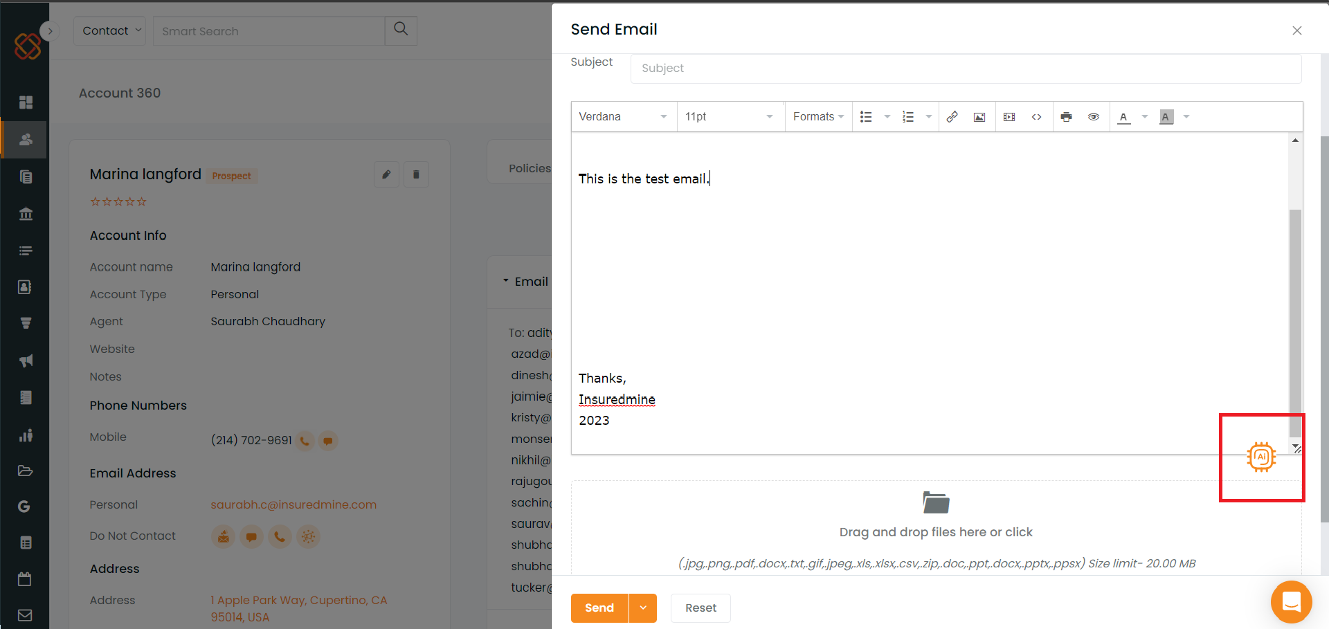1329x629 pixels.
Task: Open the 11pt font size dropdown
Action: click(730, 117)
